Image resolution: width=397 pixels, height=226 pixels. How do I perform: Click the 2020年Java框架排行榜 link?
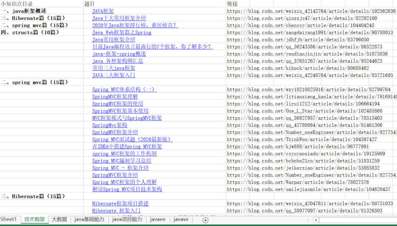pos(135,25)
